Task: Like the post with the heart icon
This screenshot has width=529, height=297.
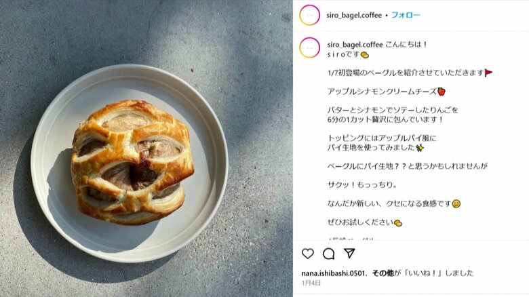Action: coord(308,254)
